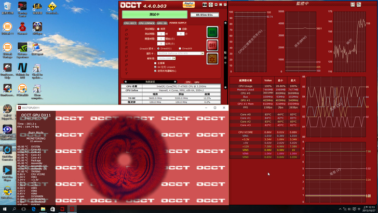Viewport: 378px width, 213px height.
Task: Click the taskbar search magnifier
Action: coord(14,209)
